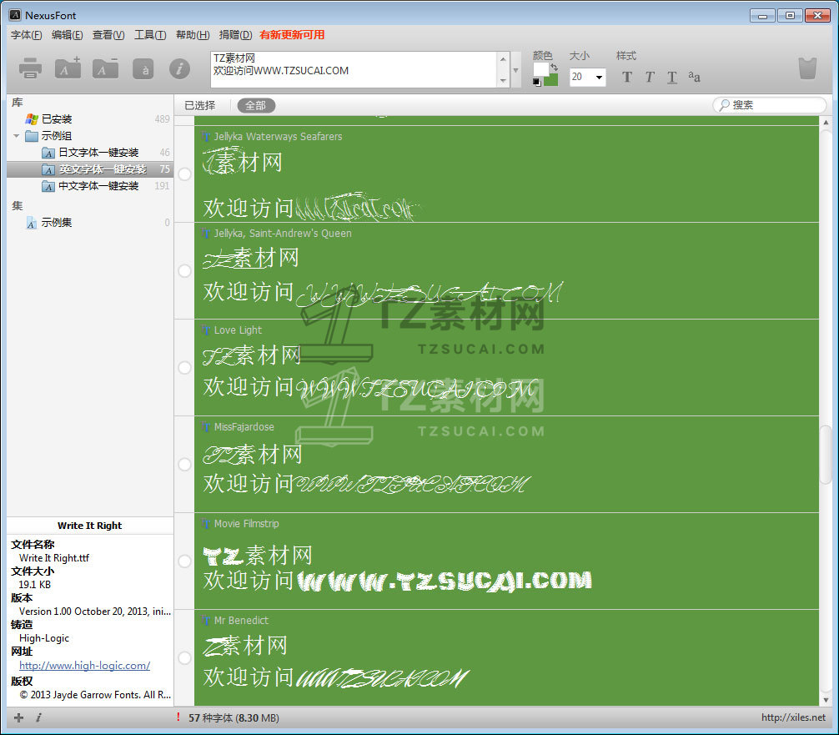
Task: Click the 19.1 KB file size value
Action: 35,585
